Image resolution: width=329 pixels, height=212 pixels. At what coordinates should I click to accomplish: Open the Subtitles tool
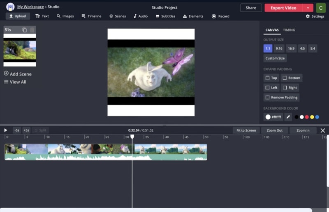(165, 16)
